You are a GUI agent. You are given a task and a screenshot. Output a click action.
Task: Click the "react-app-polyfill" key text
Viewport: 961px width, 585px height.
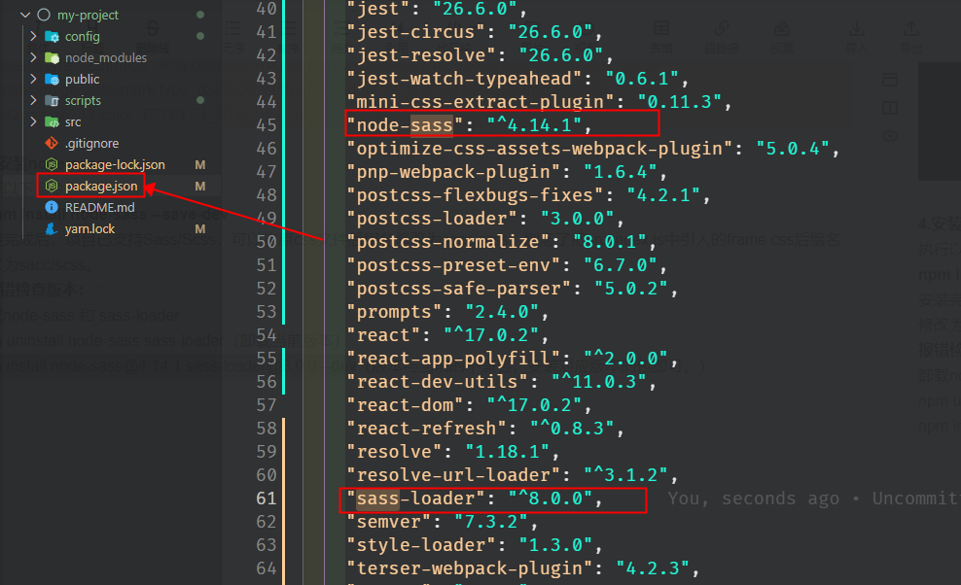click(x=453, y=359)
